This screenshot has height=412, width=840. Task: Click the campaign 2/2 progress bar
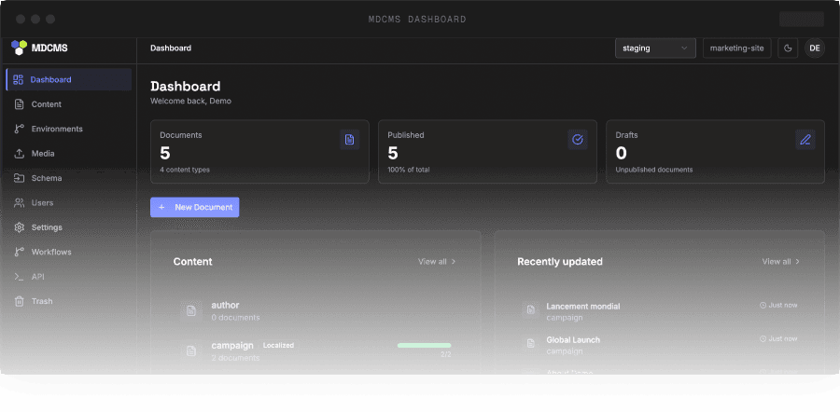(425, 346)
